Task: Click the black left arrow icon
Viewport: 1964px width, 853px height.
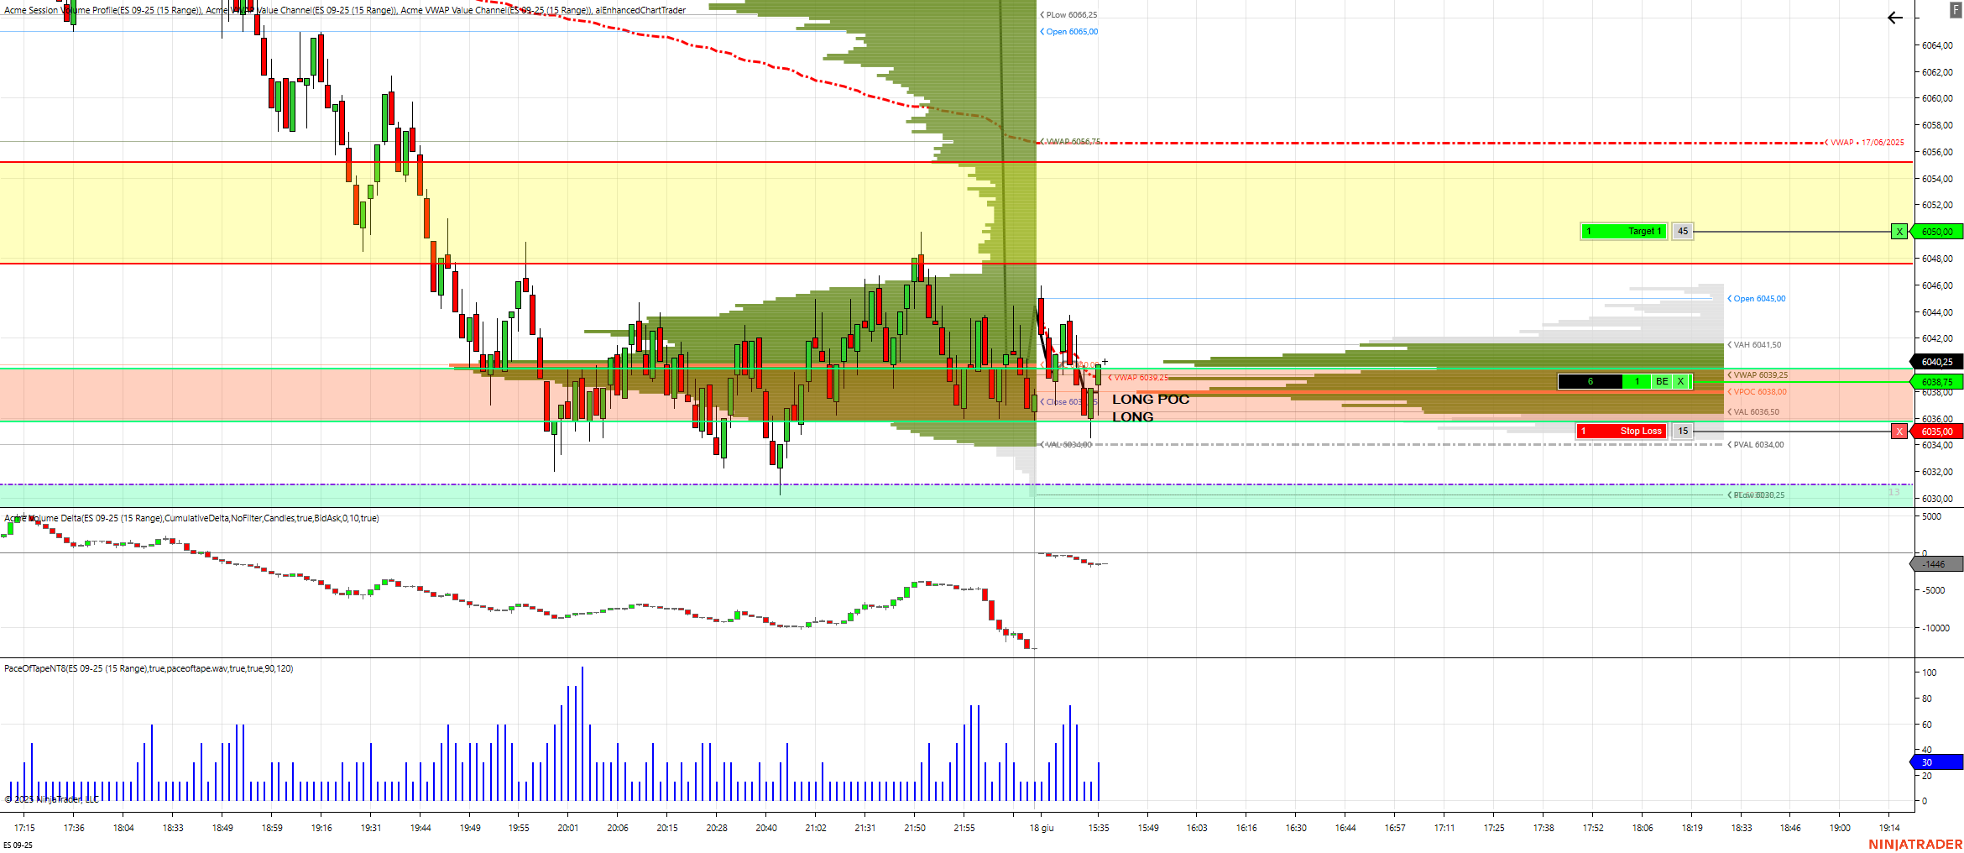Action: [x=1895, y=18]
